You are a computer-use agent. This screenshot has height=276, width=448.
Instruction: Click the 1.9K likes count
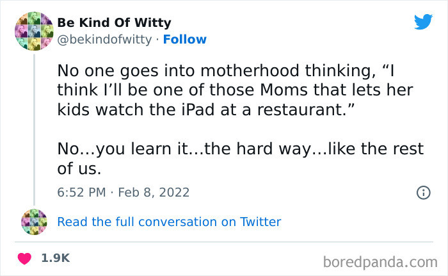tap(55, 258)
